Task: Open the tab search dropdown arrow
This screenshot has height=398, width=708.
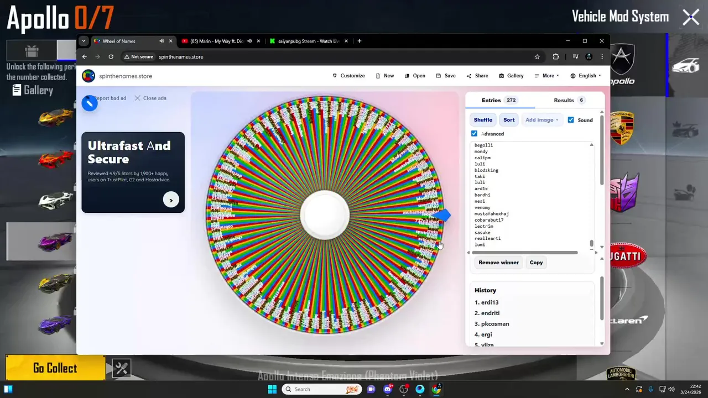Action: 84,41
